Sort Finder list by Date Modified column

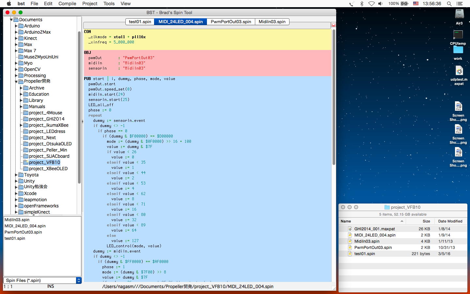point(450,221)
